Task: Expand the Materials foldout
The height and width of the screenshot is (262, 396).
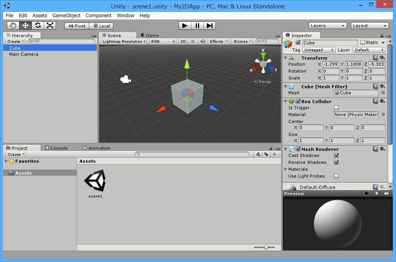Action: (286, 169)
